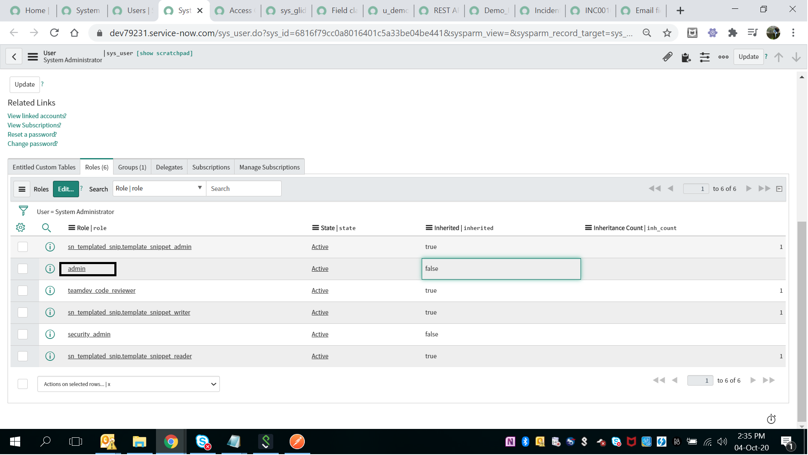Open Chrome extensions puzzle icon

(x=733, y=33)
